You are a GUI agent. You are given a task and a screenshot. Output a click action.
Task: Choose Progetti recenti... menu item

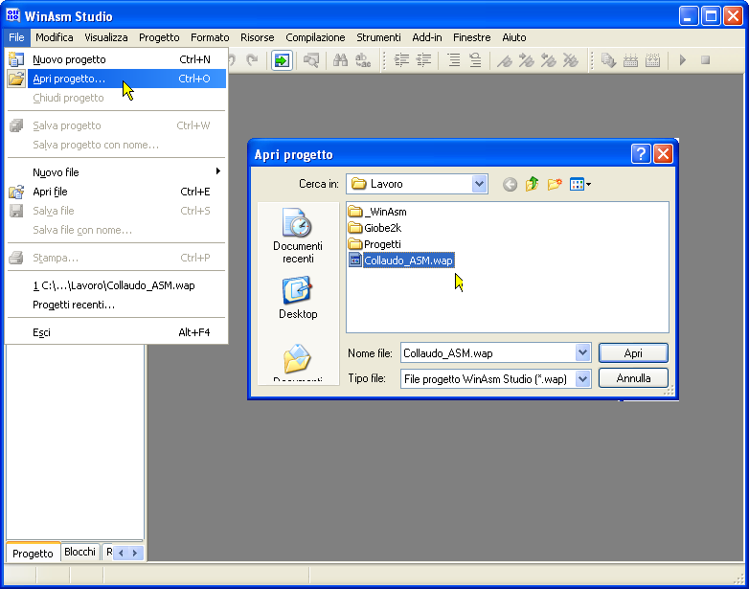116,305
